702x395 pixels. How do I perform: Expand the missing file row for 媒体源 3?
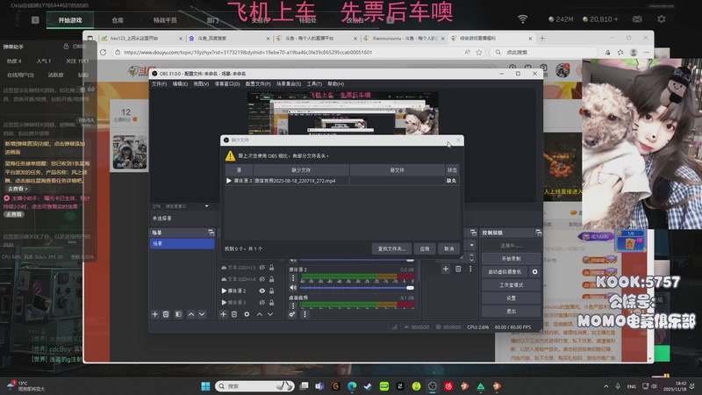pyautogui.click(x=229, y=181)
